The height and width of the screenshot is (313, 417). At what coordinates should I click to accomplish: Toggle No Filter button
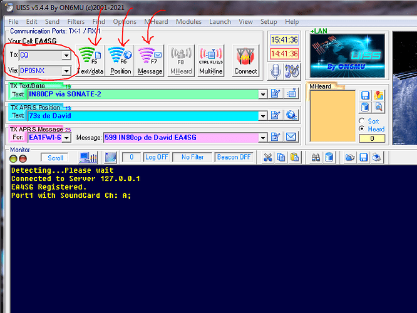(192, 157)
